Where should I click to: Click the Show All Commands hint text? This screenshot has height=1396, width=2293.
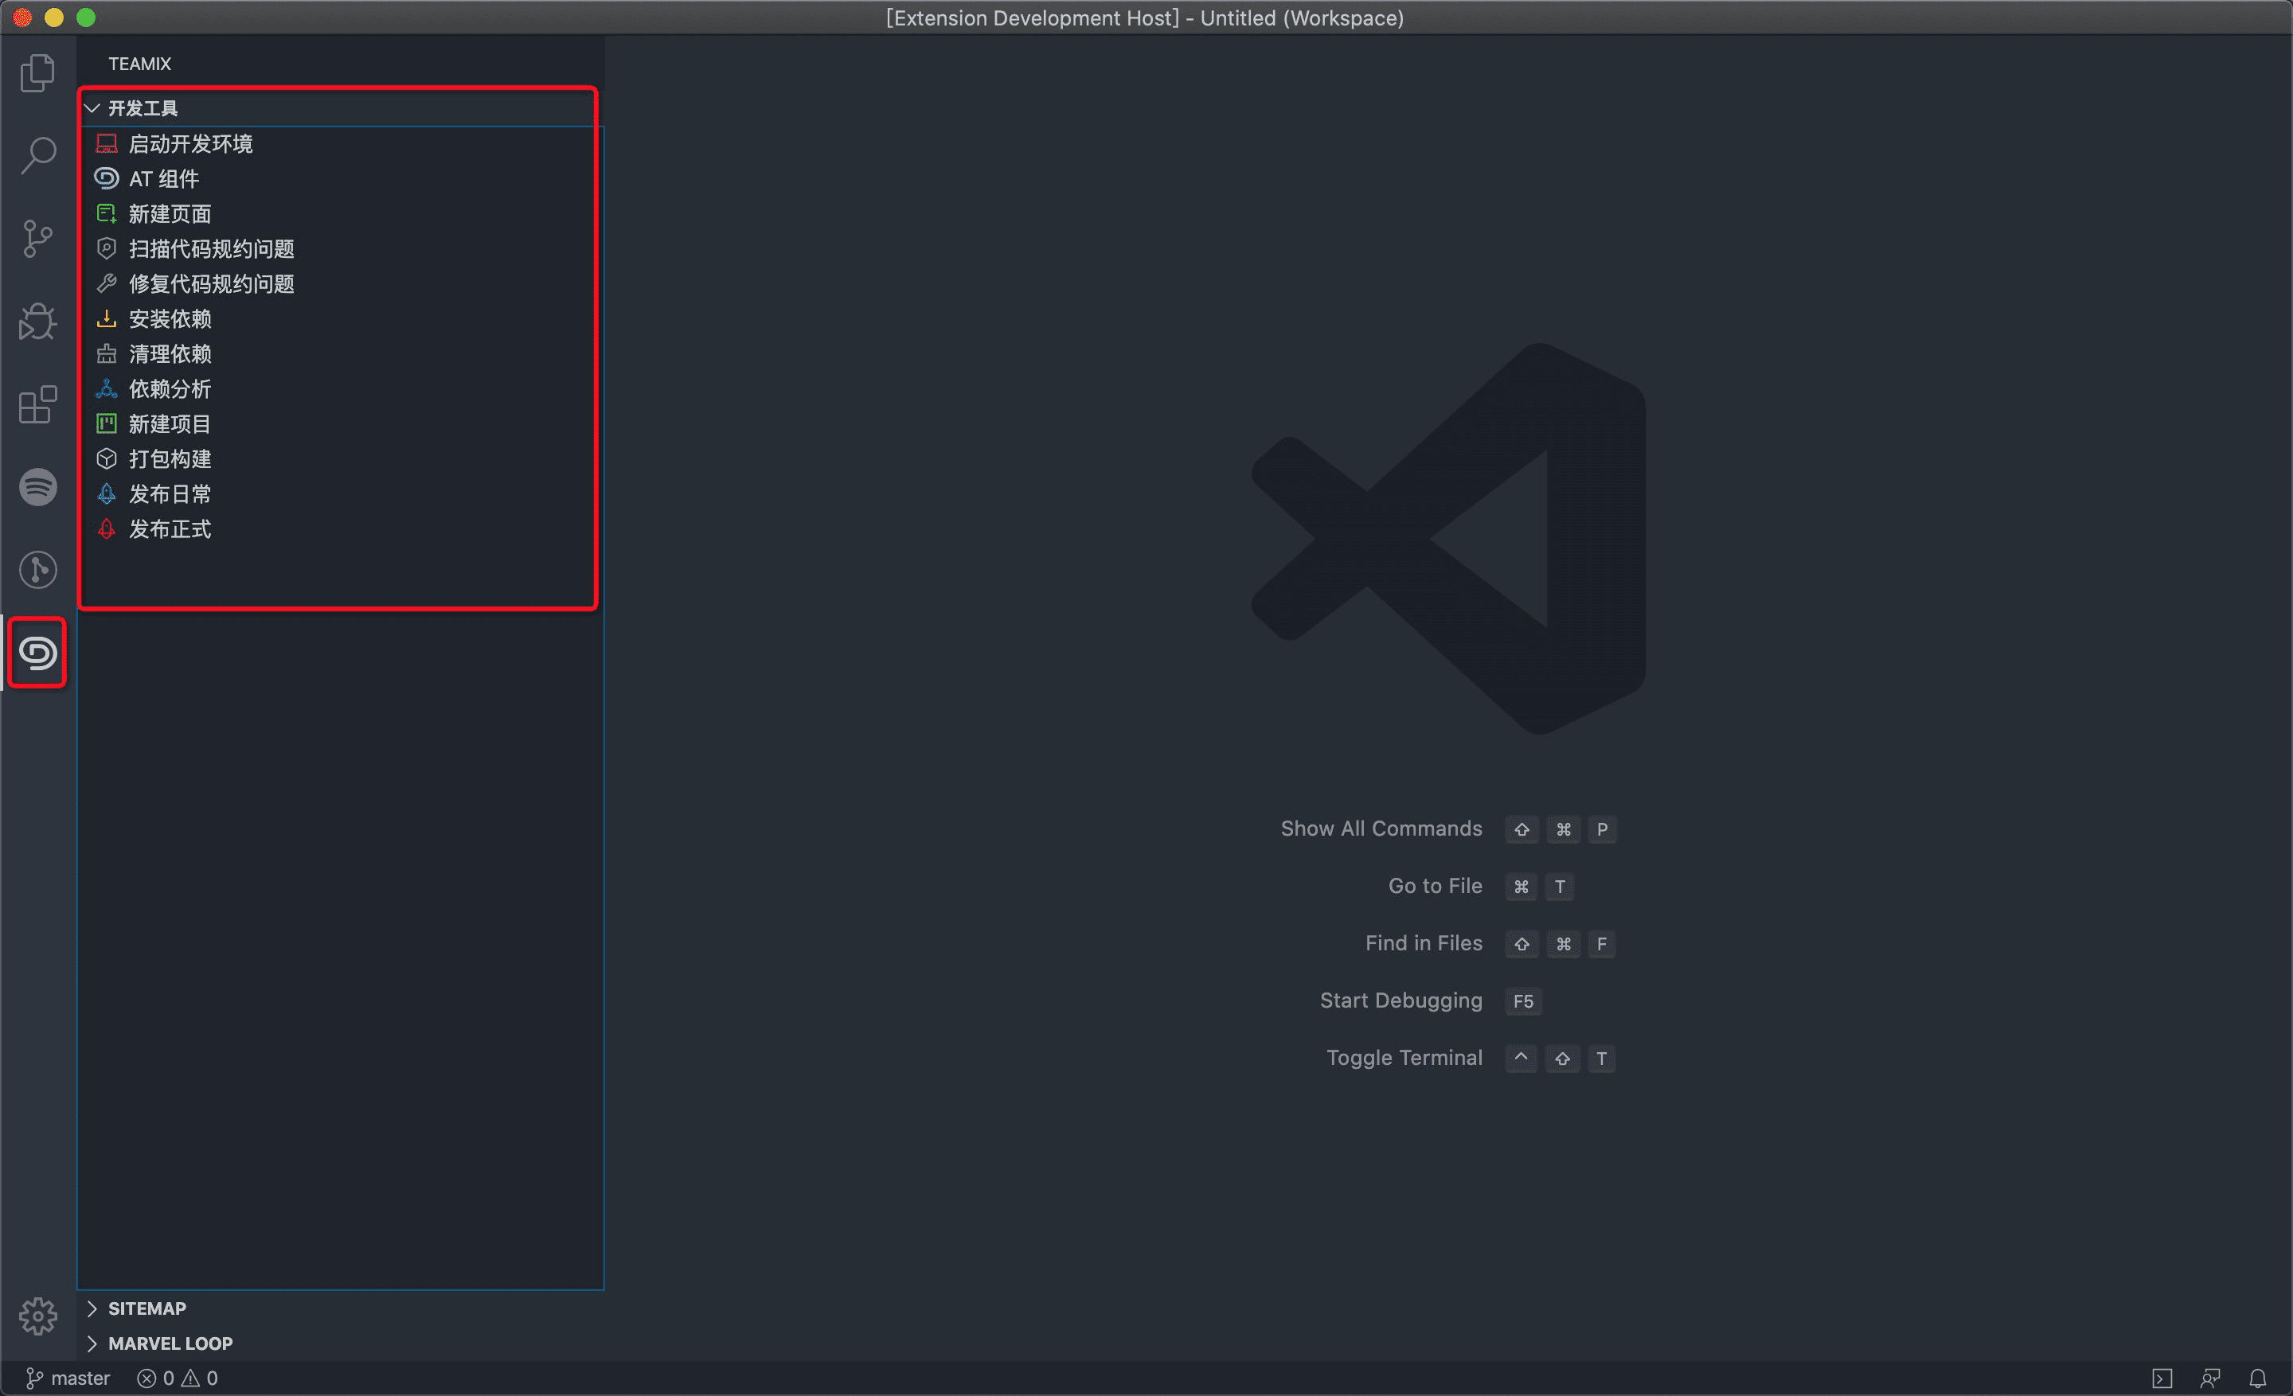click(x=1381, y=829)
